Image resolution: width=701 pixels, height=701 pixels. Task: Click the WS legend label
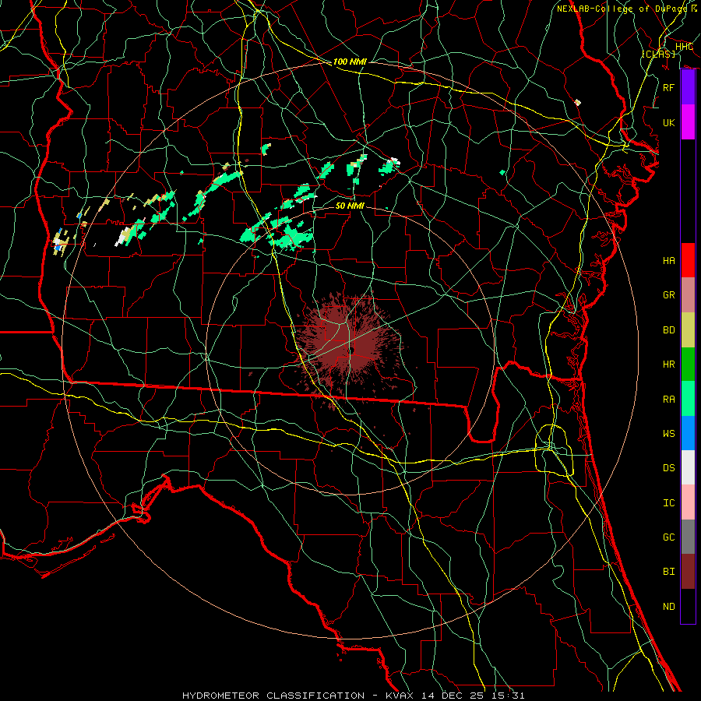(x=668, y=433)
